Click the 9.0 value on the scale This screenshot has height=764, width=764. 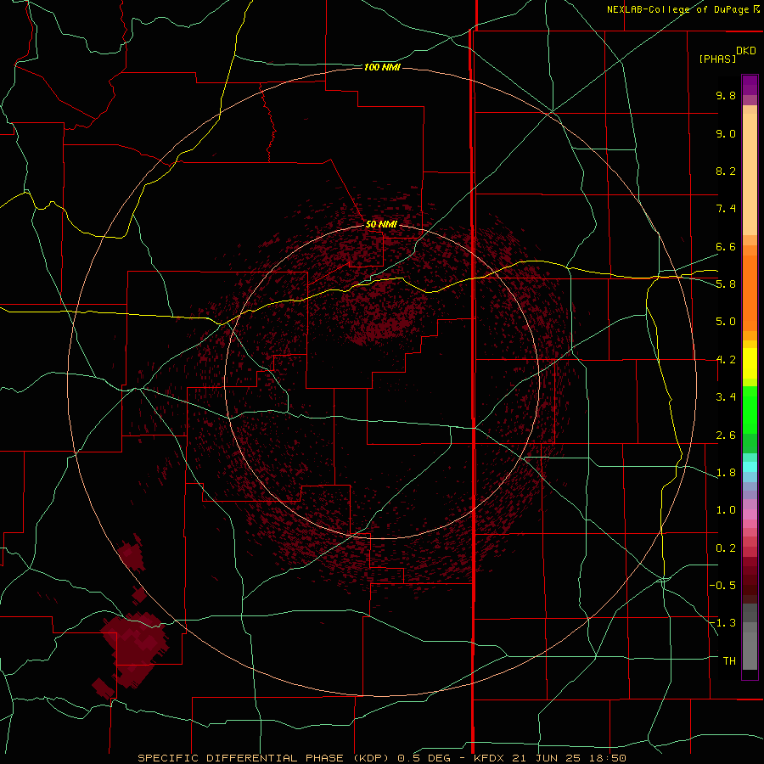point(726,133)
